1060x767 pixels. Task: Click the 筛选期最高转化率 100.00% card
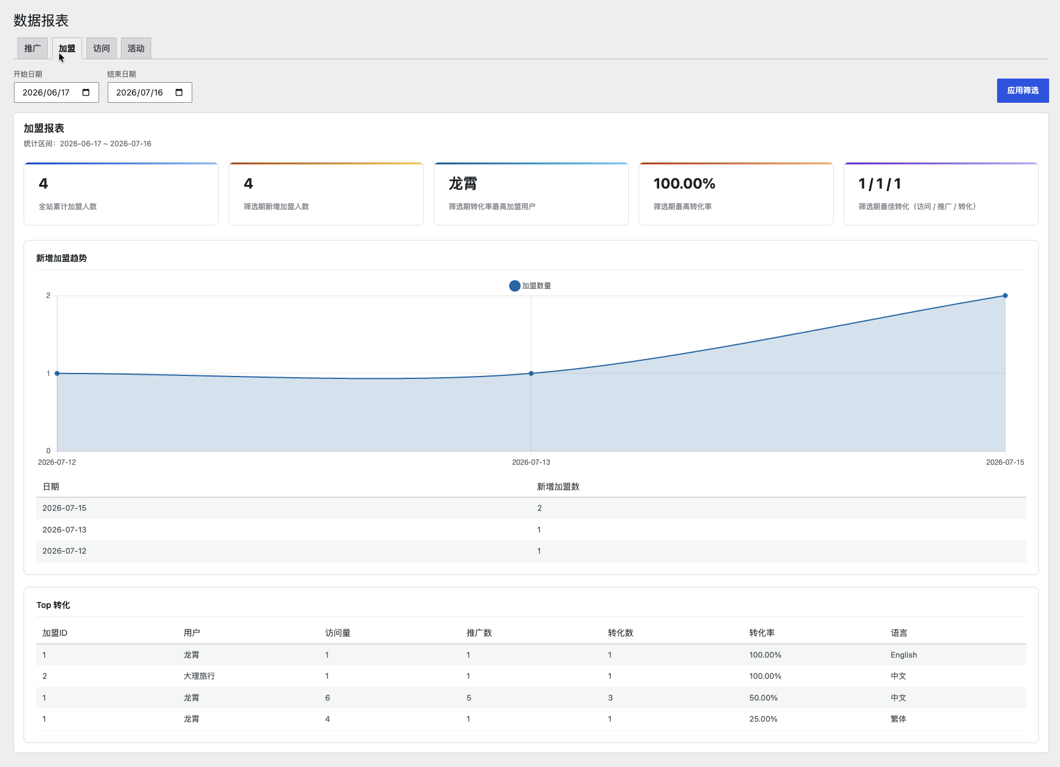click(x=736, y=193)
